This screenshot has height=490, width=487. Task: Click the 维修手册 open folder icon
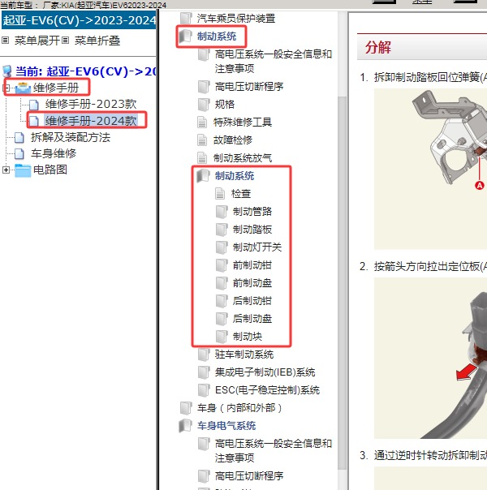click(x=23, y=88)
